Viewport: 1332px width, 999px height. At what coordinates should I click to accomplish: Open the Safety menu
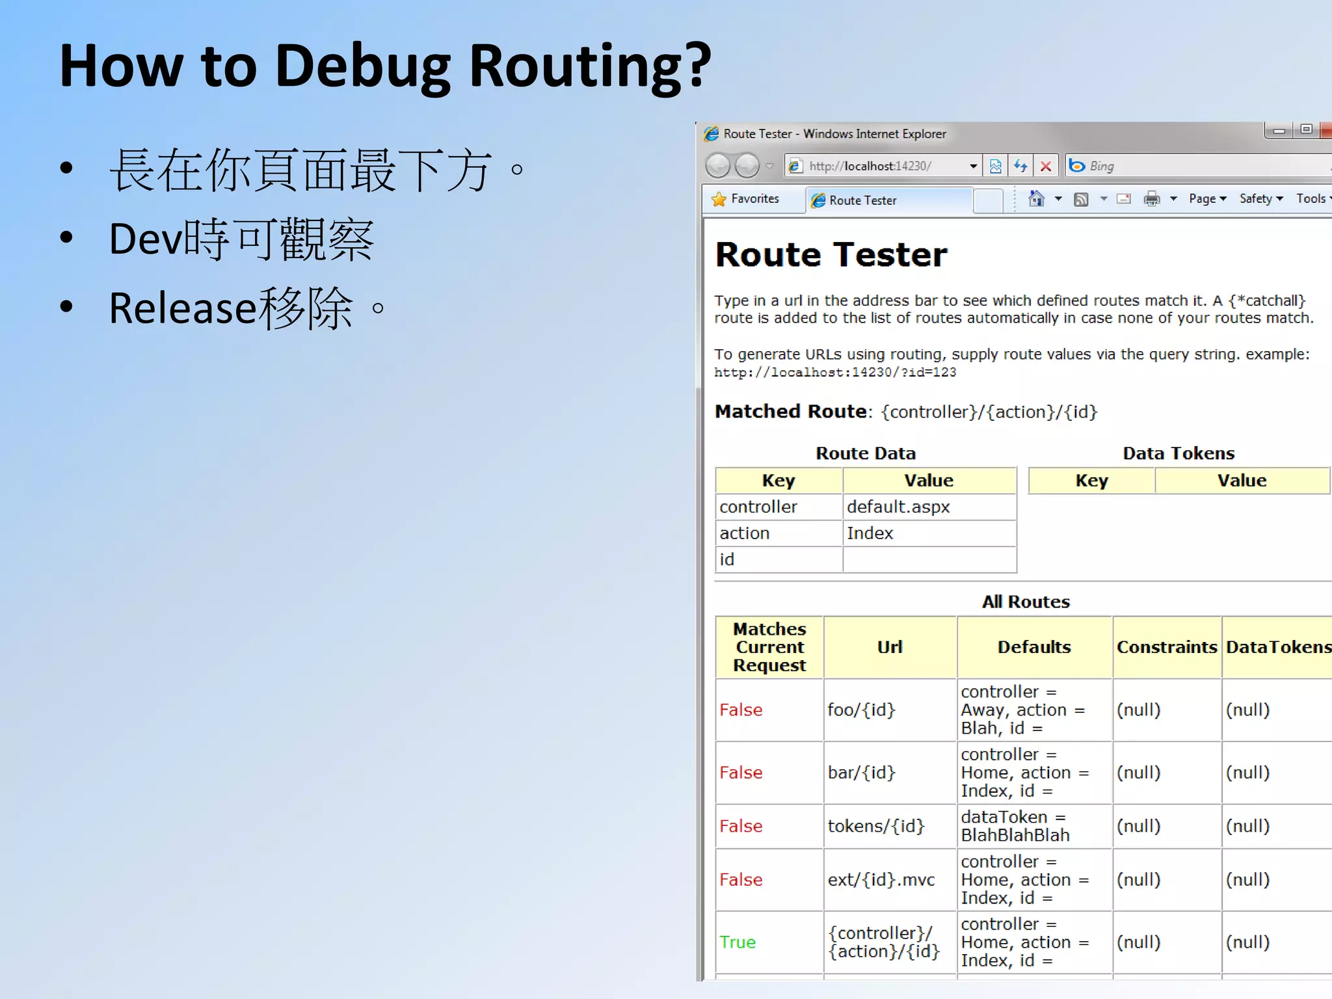pyautogui.click(x=1261, y=198)
